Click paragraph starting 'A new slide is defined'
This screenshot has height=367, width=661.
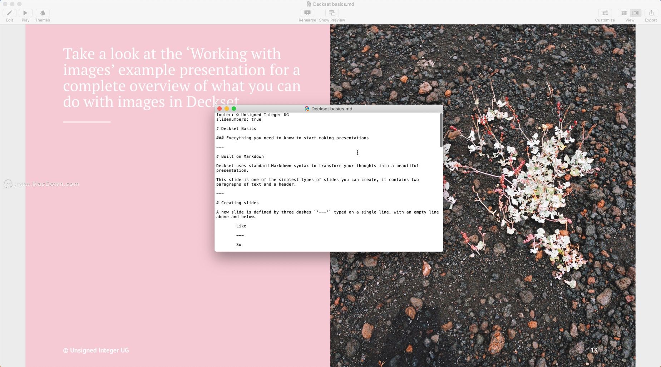327,215
